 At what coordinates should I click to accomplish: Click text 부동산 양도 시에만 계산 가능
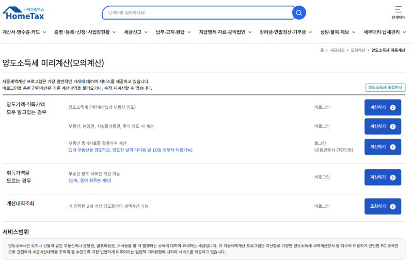click(94, 174)
